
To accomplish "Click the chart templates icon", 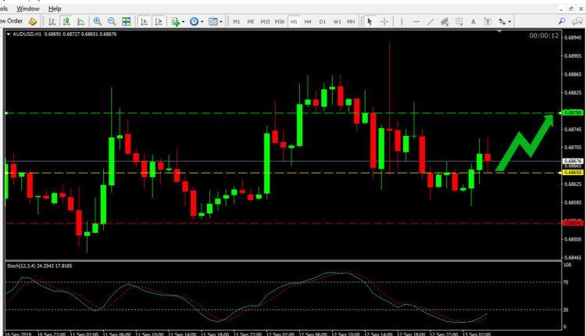I will pyautogui.click(x=213, y=22).
